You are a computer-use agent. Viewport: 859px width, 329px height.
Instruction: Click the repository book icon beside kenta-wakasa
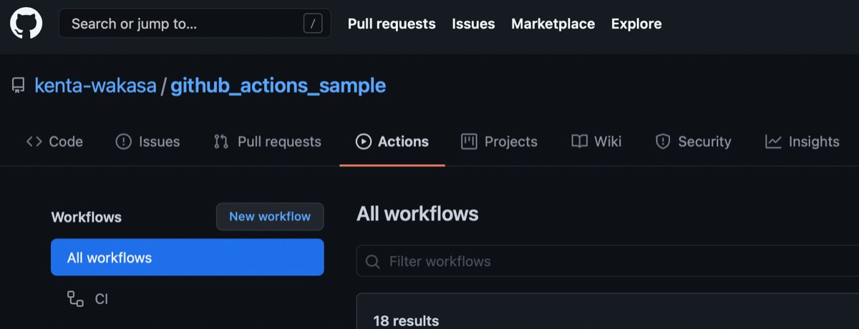point(18,87)
